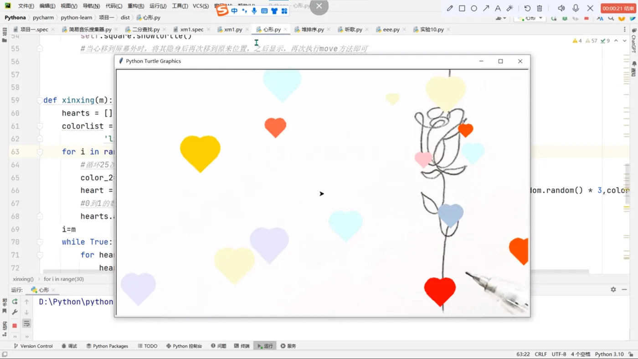Delete annotations with the trash icon
Viewport: 638px width, 359px height.
(540, 8)
